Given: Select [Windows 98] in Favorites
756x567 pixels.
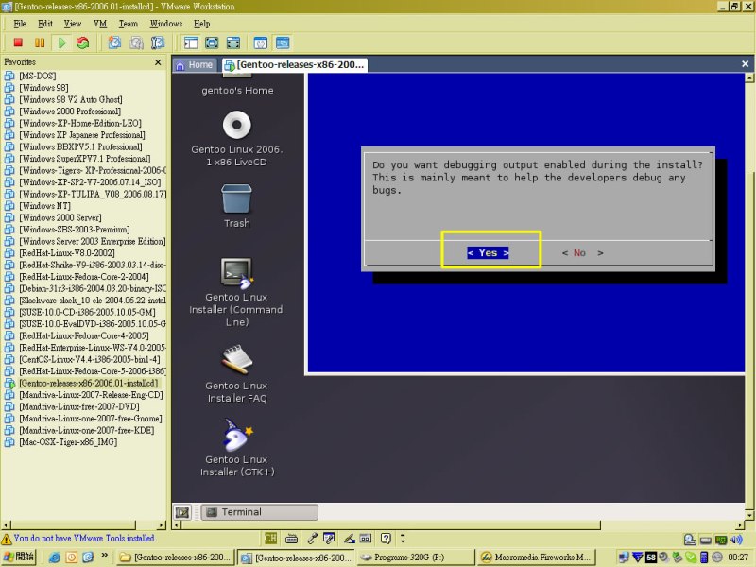Looking at the screenshot, I should (x=43, y=88).
